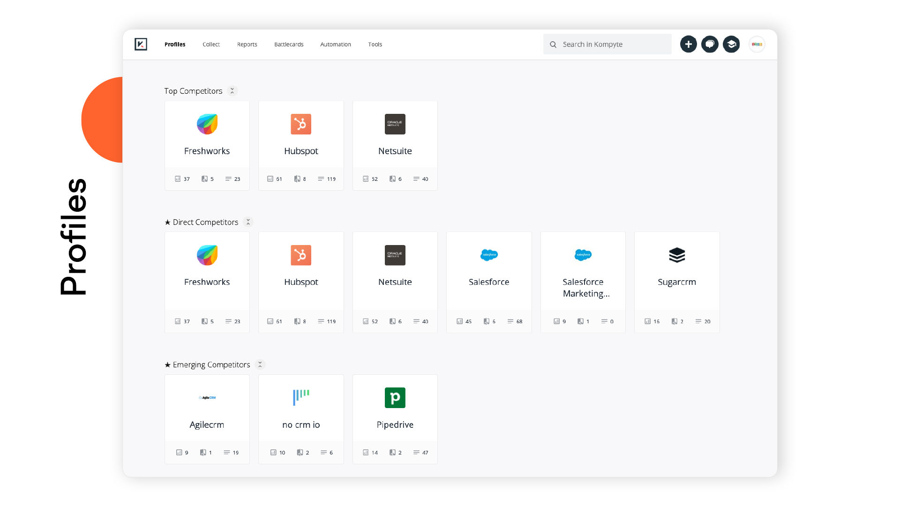Click the add new competitor plus icon

(x=688, y=44)
